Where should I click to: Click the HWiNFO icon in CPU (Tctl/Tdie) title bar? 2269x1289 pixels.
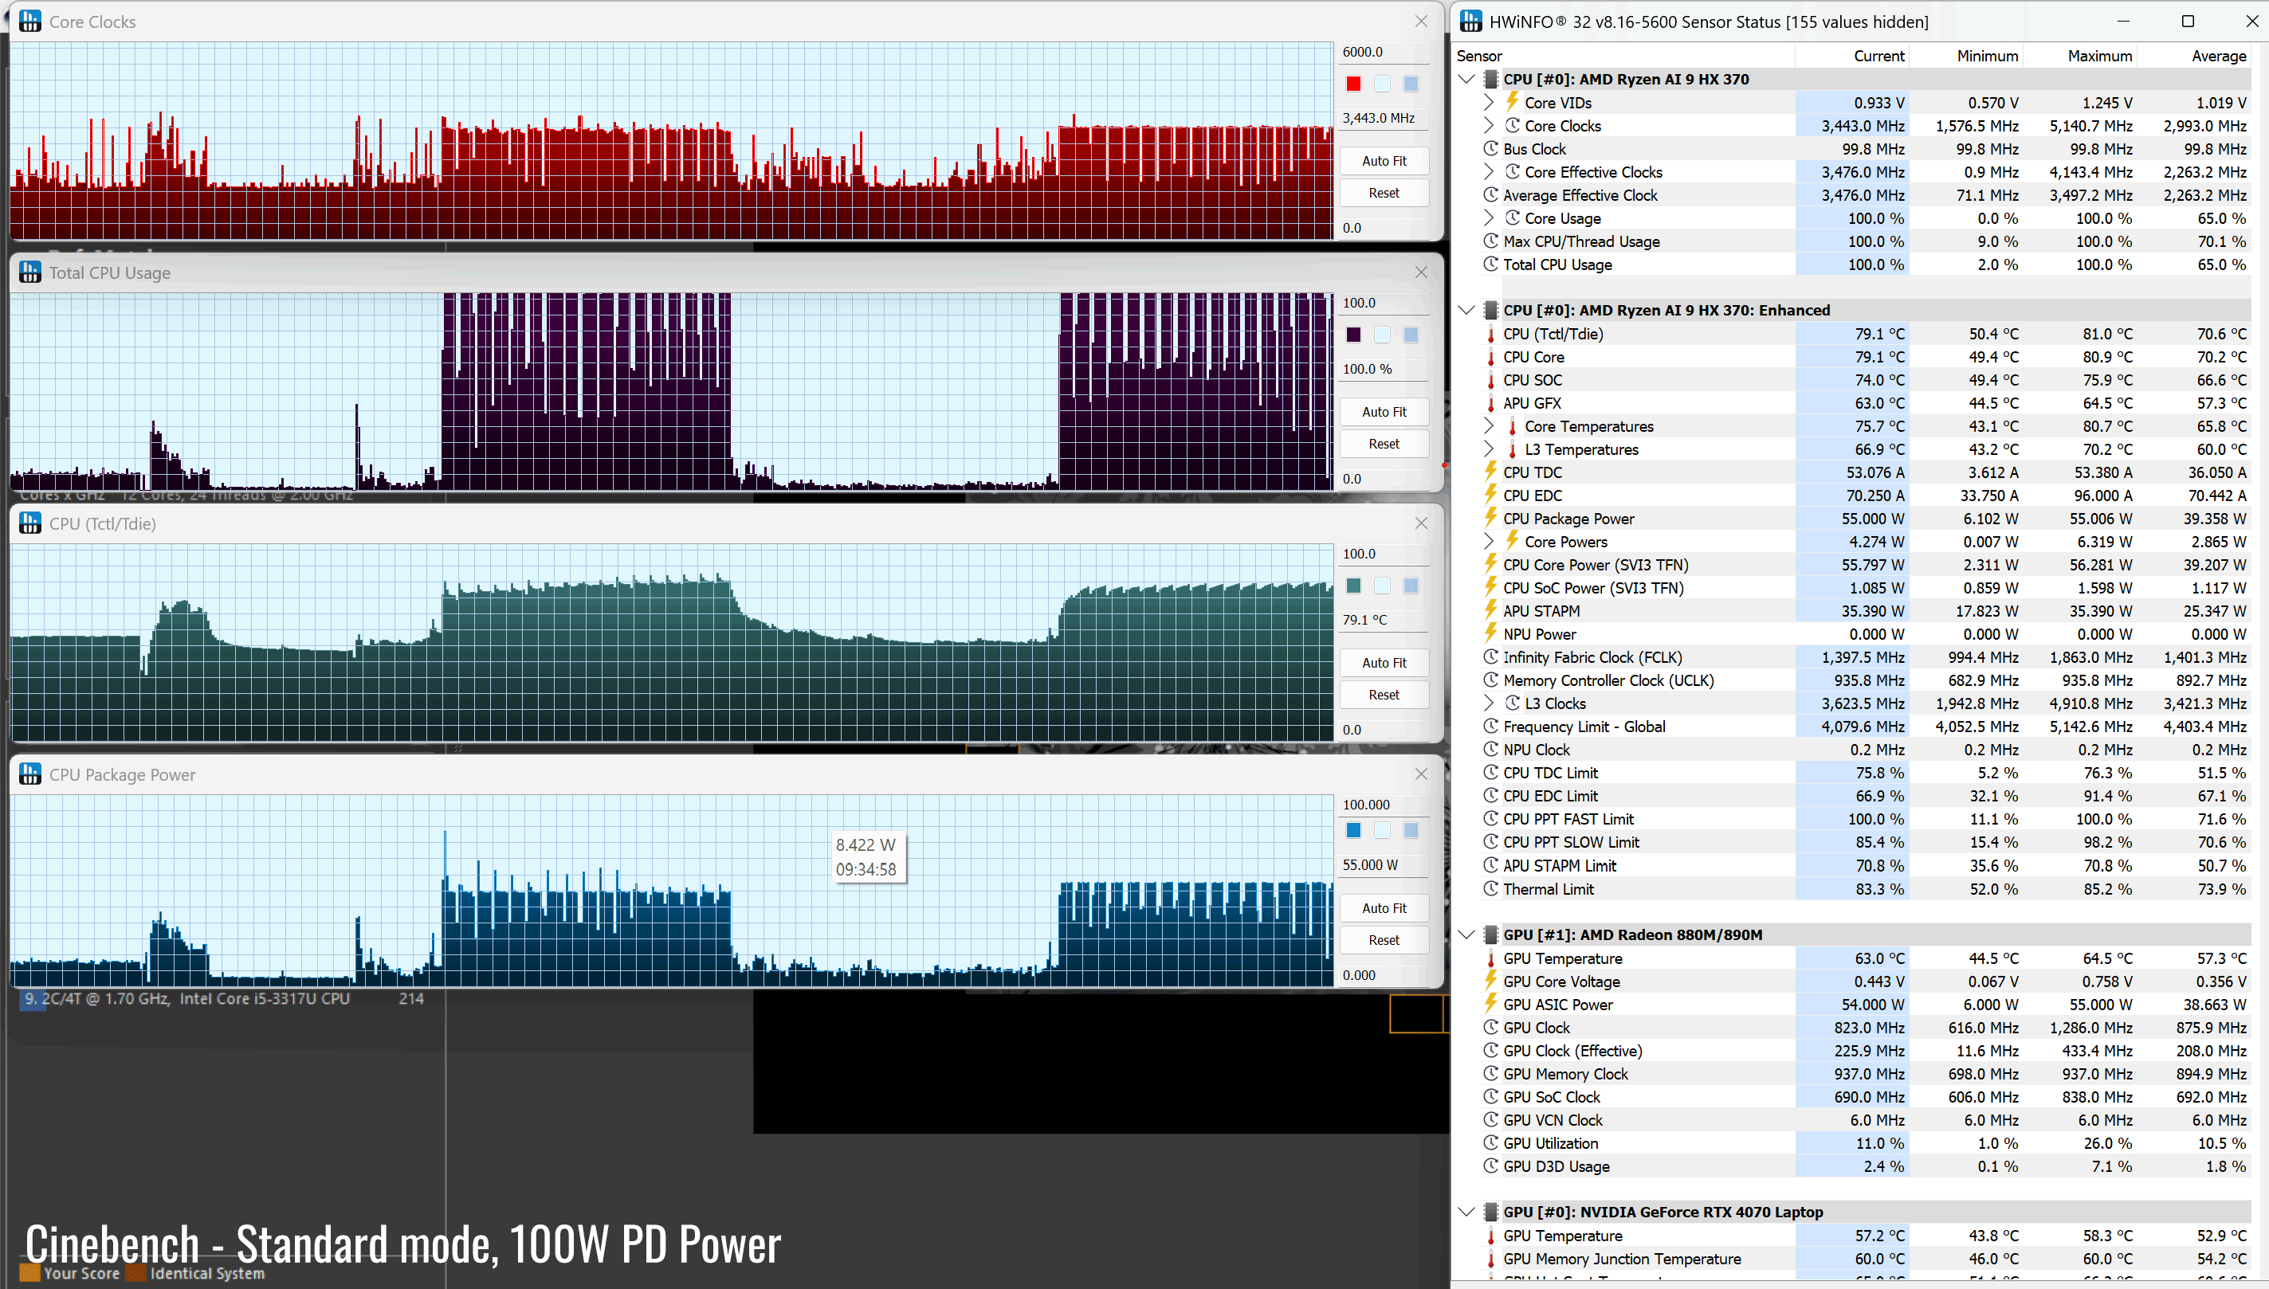coord(30,523)
